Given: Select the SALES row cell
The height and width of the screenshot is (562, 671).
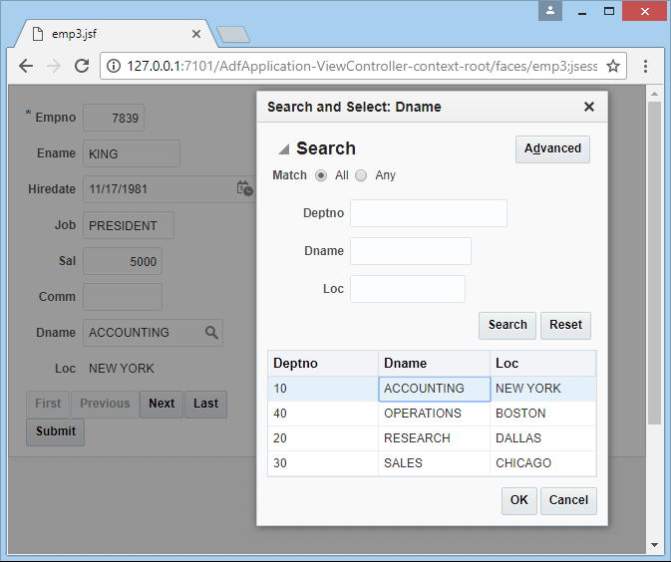Looking at the screenshot, I should (x=434, y=463).
